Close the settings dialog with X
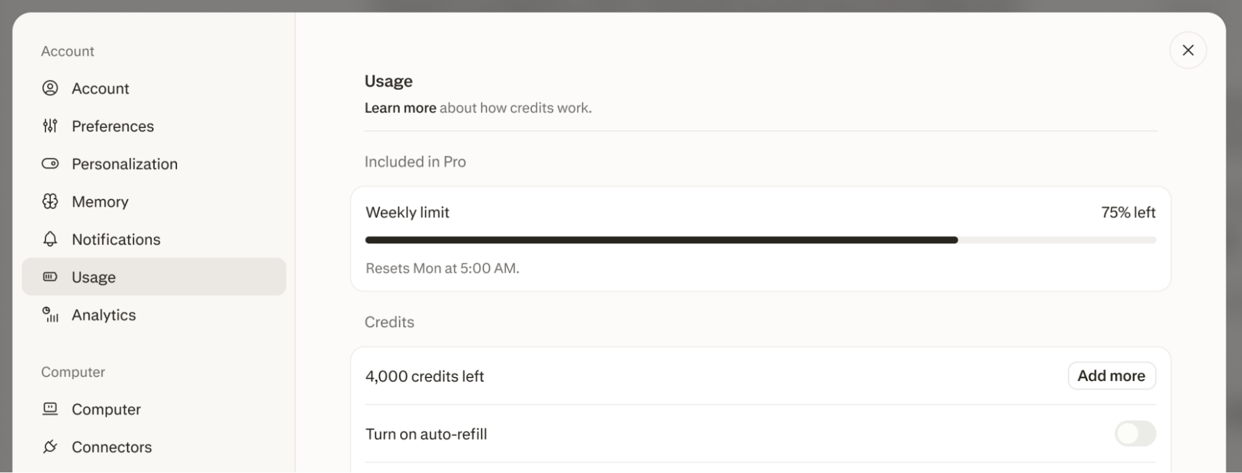This screenshot has height=473, width=1242. pos(1188,50)
